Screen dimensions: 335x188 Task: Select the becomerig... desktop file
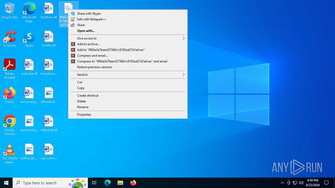click(x=29, y=95)
